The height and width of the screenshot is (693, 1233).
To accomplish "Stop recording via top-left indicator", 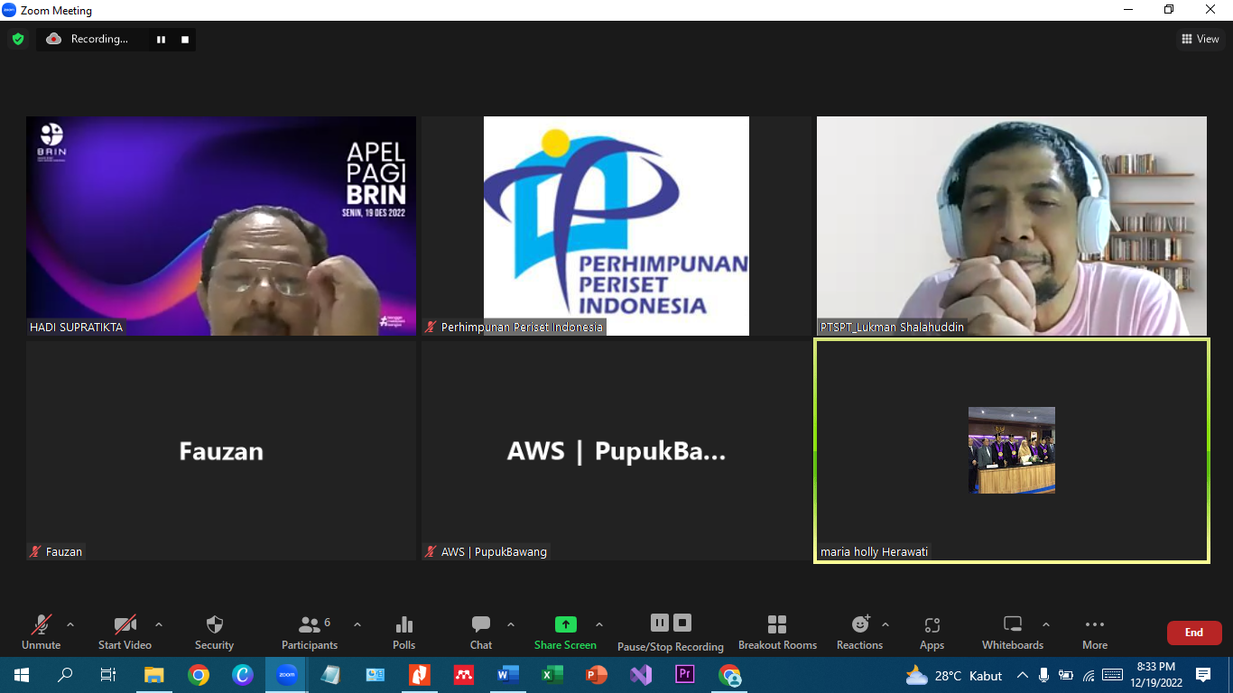I will coord(185,39).
